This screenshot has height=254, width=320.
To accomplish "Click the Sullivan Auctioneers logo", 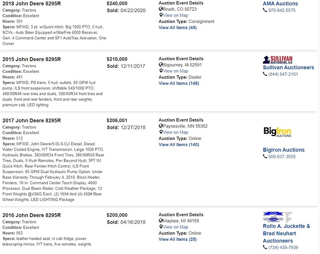I will click(278, 59).
